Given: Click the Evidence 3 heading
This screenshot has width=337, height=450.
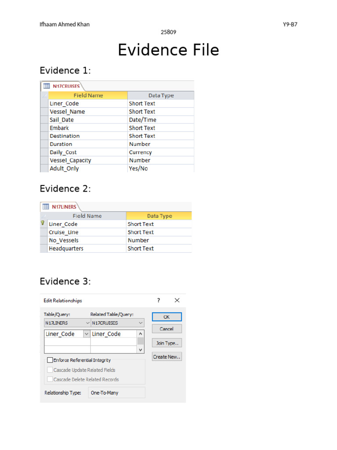Looking at the screenshot, I should point(65,281).
